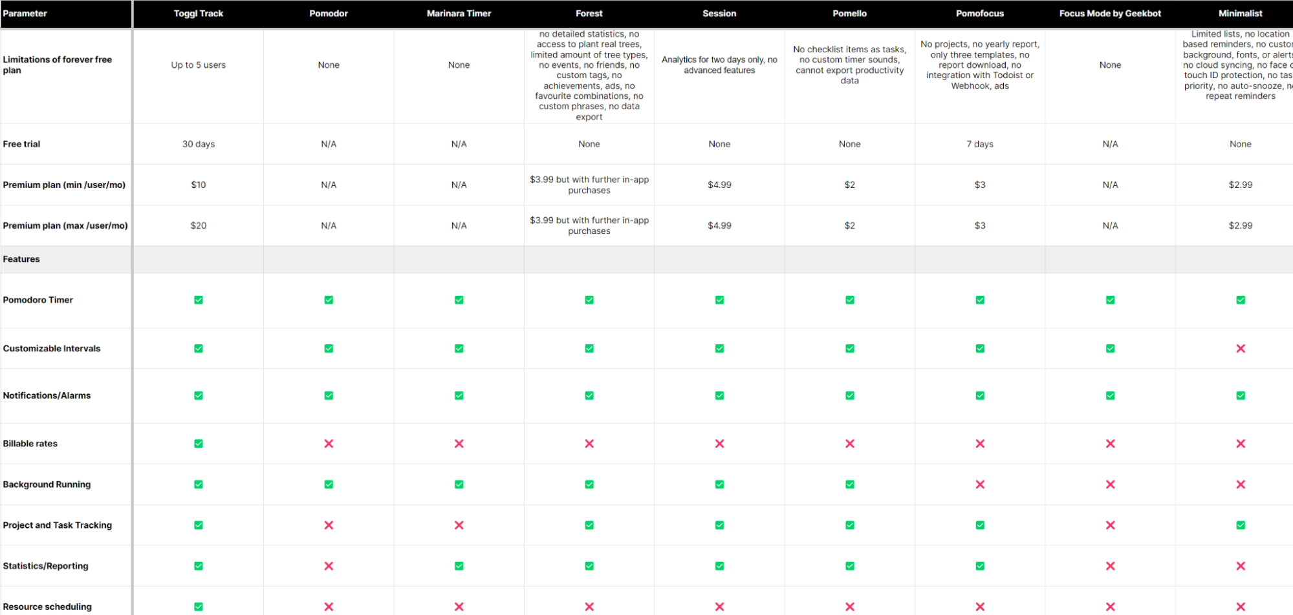Select Pomofocus's Background Running red cross
1293x615 pixels.
point(980,485)
